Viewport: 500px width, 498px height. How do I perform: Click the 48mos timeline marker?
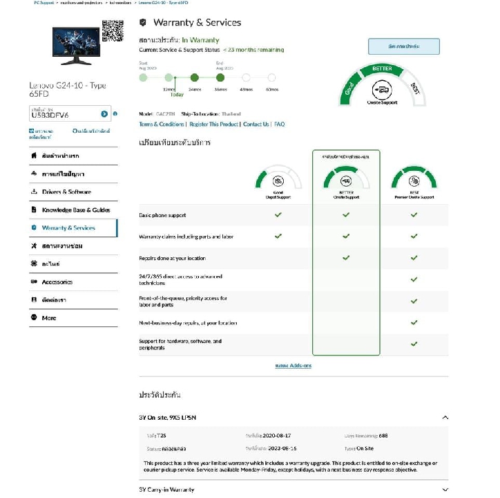[x=246, y=77]
